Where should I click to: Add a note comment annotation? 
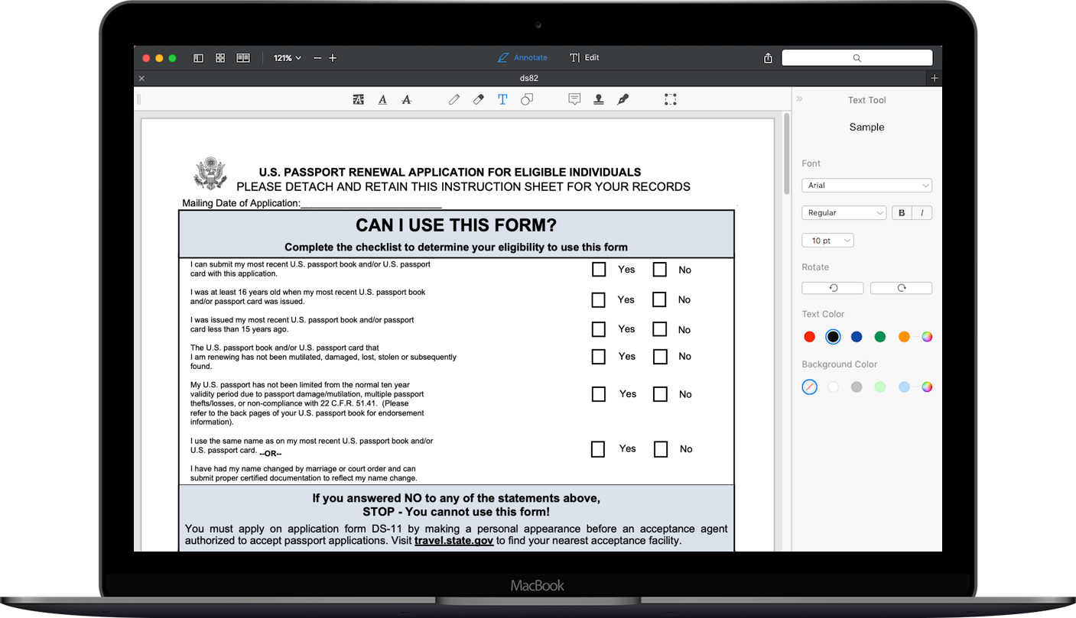click(574, 99)
